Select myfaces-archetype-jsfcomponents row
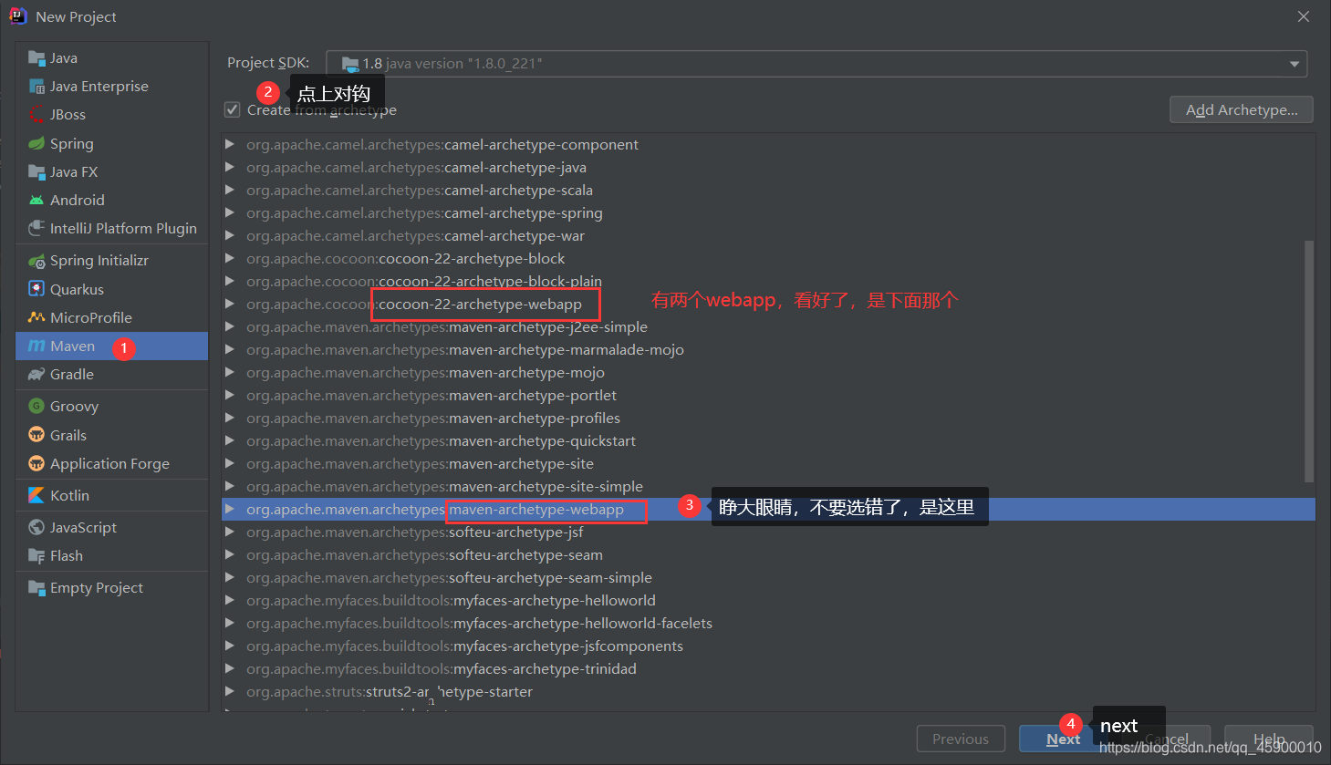 [768, 646]
